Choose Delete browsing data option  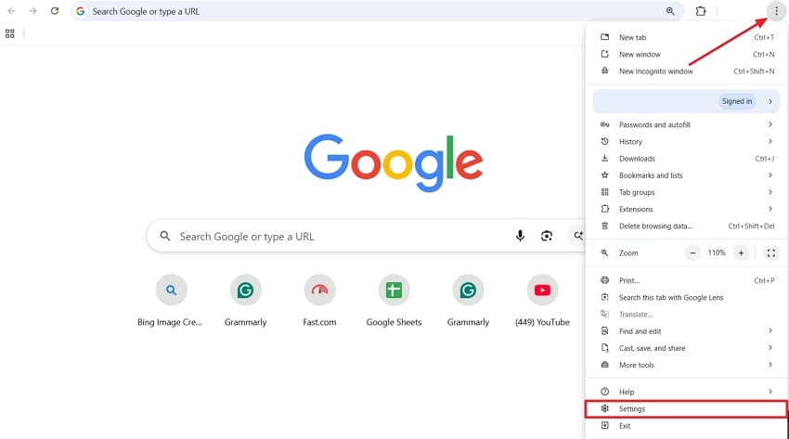686,226
